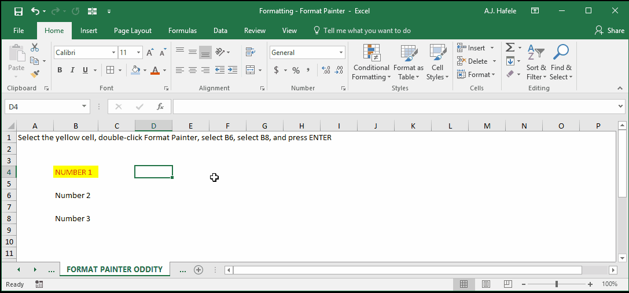Switch to Formulas tab
Image resolution: width=629 pixels, height=293 pixels.
pos(182,31)
